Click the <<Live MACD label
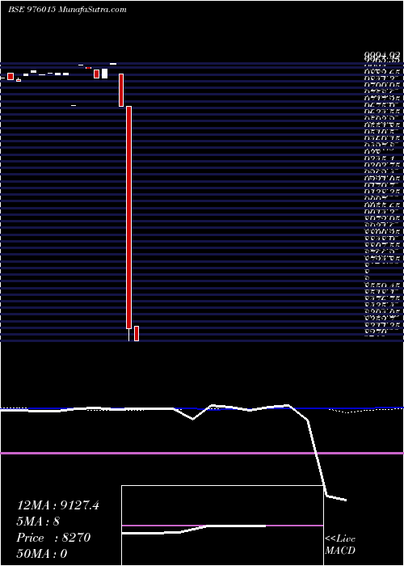This screenshot has height=566, width=404. click(340, 545)
